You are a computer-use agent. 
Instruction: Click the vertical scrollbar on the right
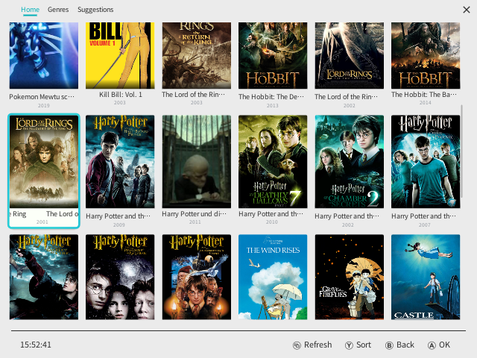coord(462,151)
